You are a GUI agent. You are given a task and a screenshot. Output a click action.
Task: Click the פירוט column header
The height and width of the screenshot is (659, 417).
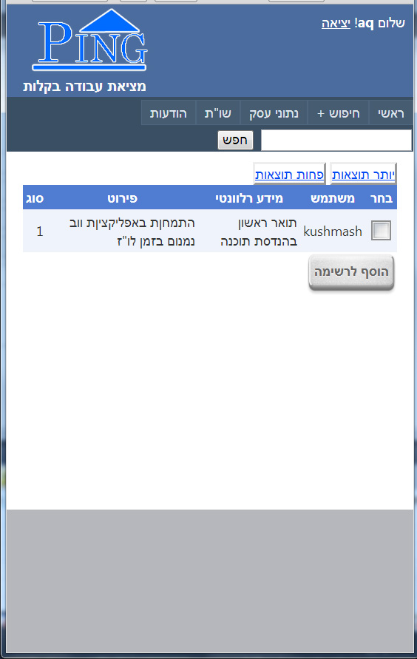coord(122,198)
